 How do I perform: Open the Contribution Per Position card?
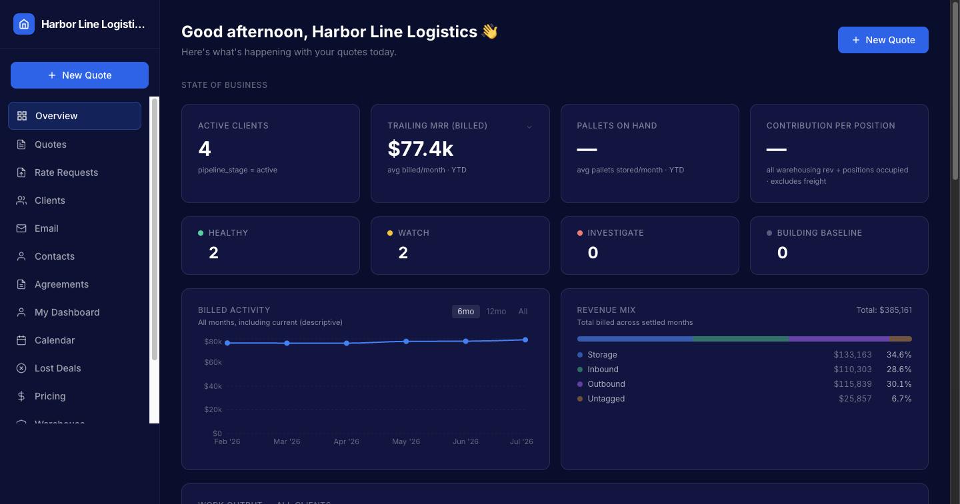pyautogui.click(x=839, y=153)
